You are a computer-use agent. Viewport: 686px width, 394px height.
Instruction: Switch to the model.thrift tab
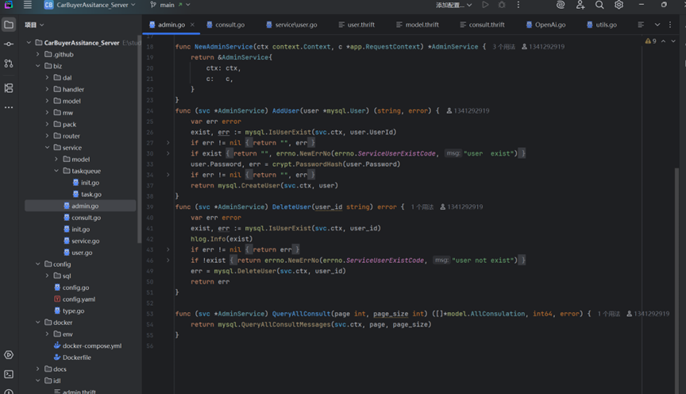(418, 25)
